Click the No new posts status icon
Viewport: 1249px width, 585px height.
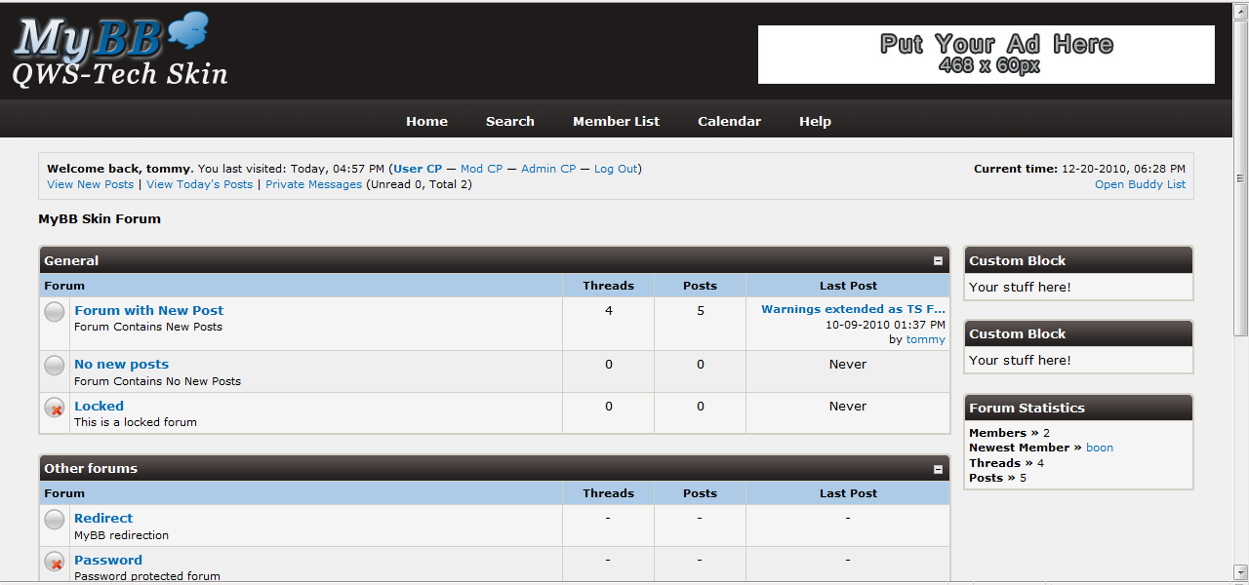point(55,366)
